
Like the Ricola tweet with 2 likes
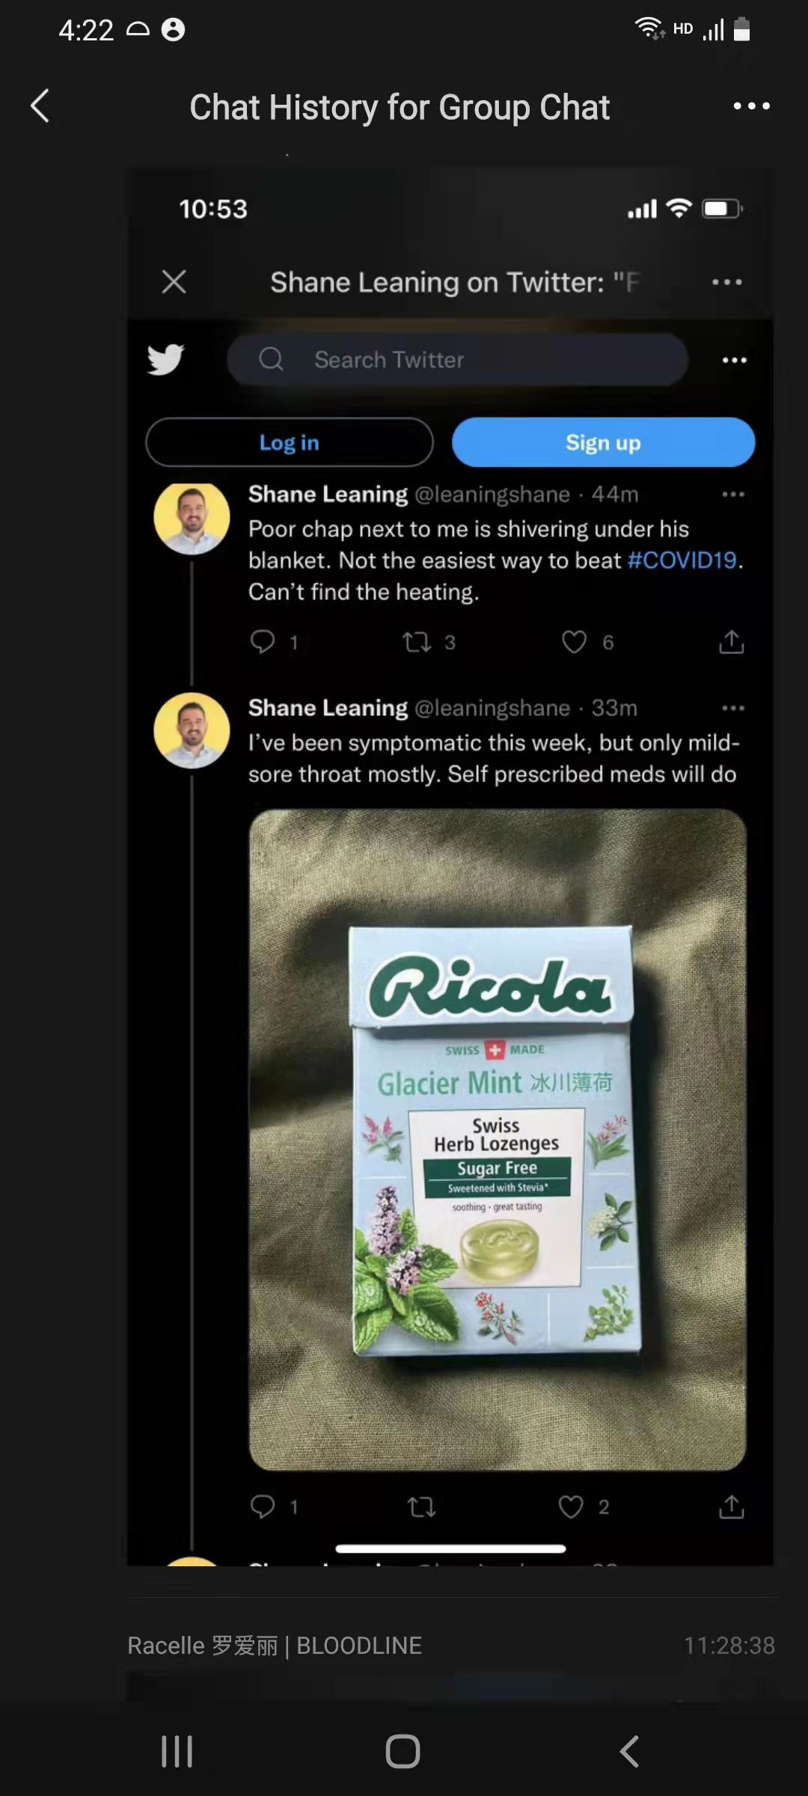click(x=572, y=1506)
